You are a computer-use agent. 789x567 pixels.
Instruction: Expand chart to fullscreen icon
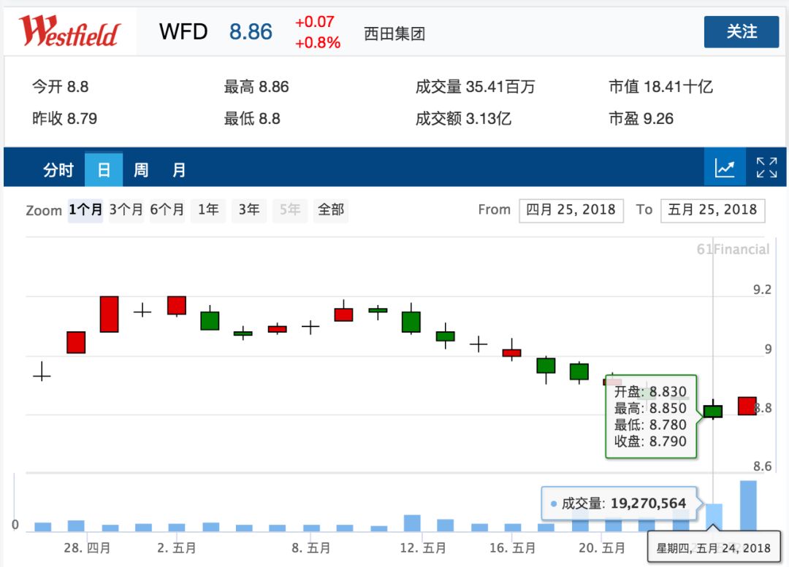click(x=767, y=168)
